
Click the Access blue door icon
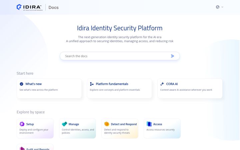(x=149, y=124)
